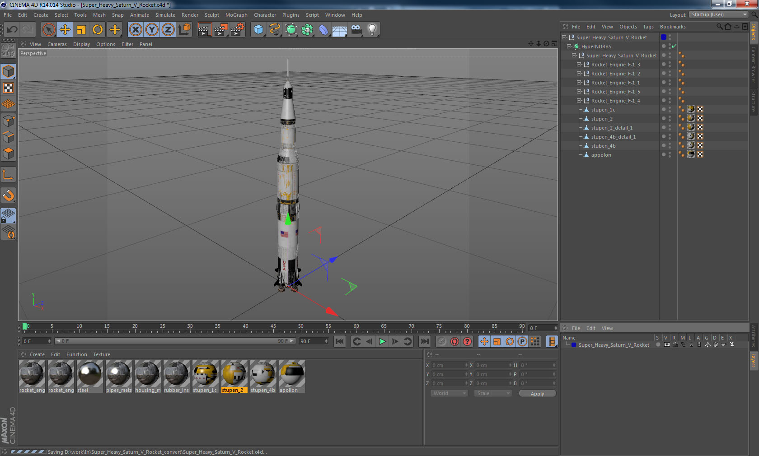759x456 pixels.
Task: Click the coordinate system icon
Action: [184, 30]
